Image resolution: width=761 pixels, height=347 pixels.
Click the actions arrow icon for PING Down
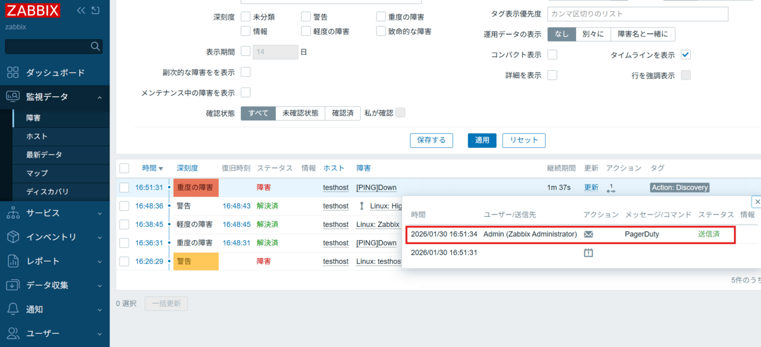(611, 188)
